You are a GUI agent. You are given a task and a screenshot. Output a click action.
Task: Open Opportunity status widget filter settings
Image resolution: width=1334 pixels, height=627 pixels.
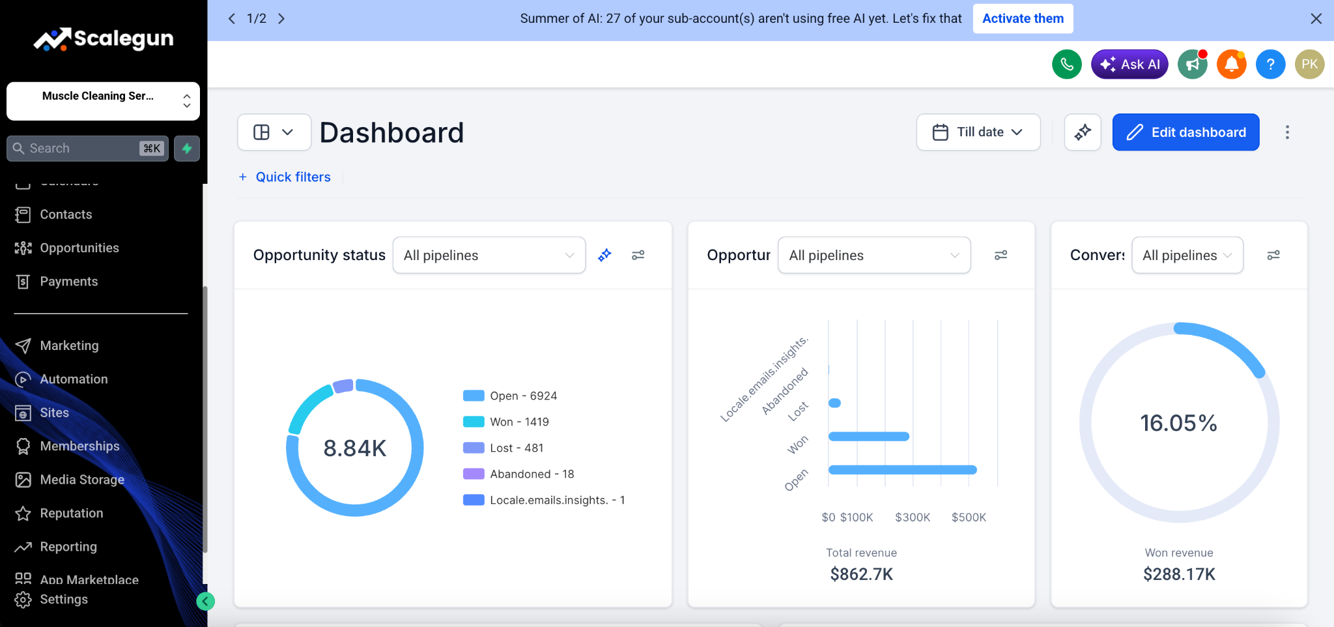[x=638, y=255]
